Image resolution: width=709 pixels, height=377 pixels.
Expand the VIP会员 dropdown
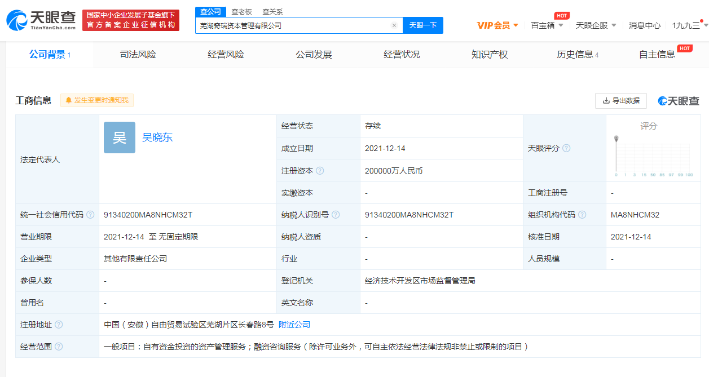click(x=497, y=25)
